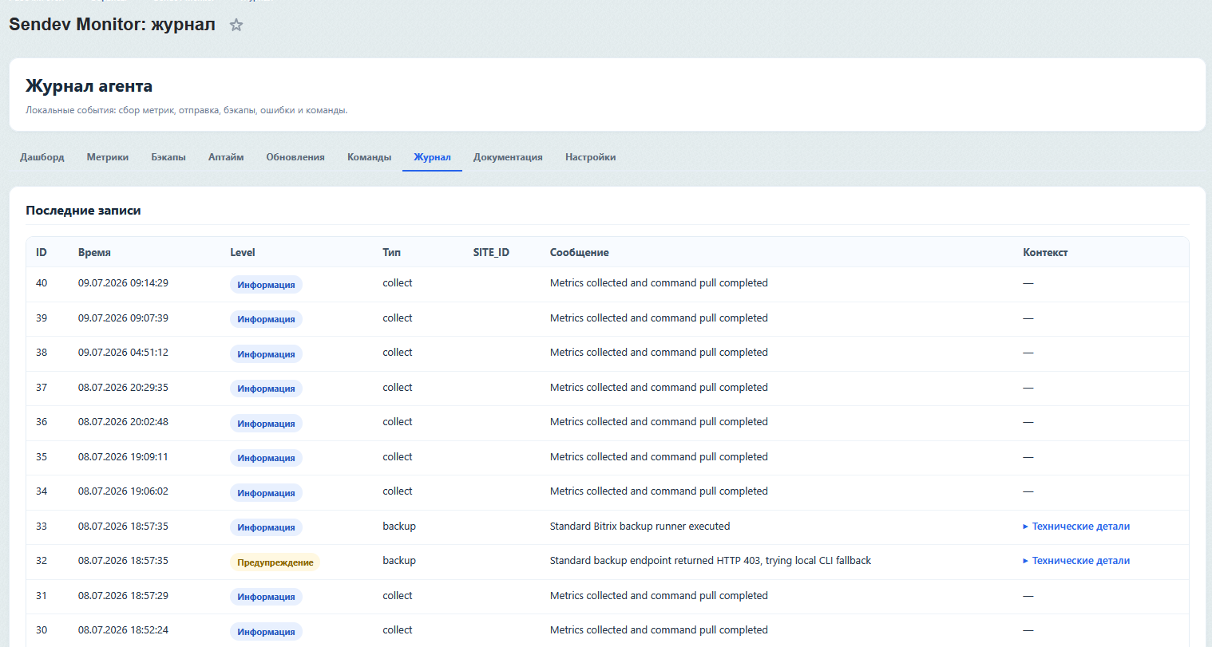Click ID 36 in the log table

coord(42,422)
